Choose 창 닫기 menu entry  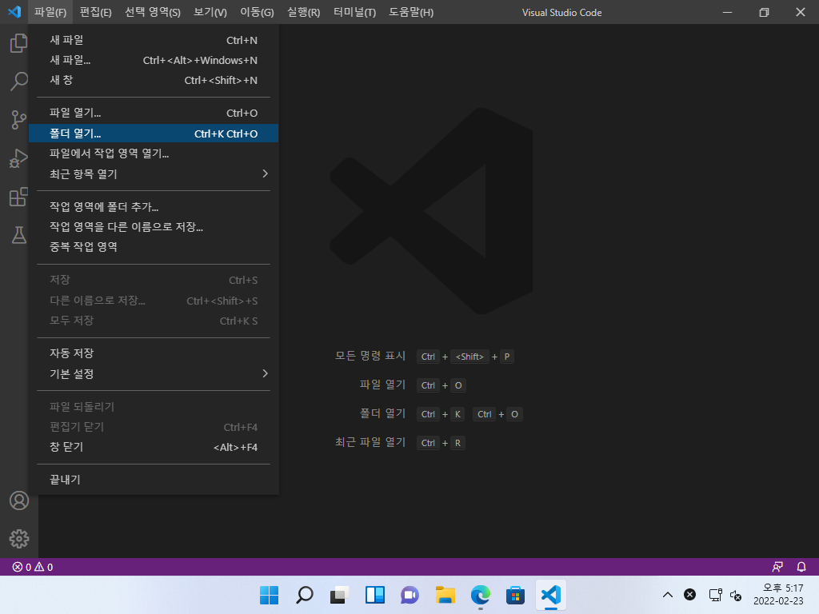point(154,447)
